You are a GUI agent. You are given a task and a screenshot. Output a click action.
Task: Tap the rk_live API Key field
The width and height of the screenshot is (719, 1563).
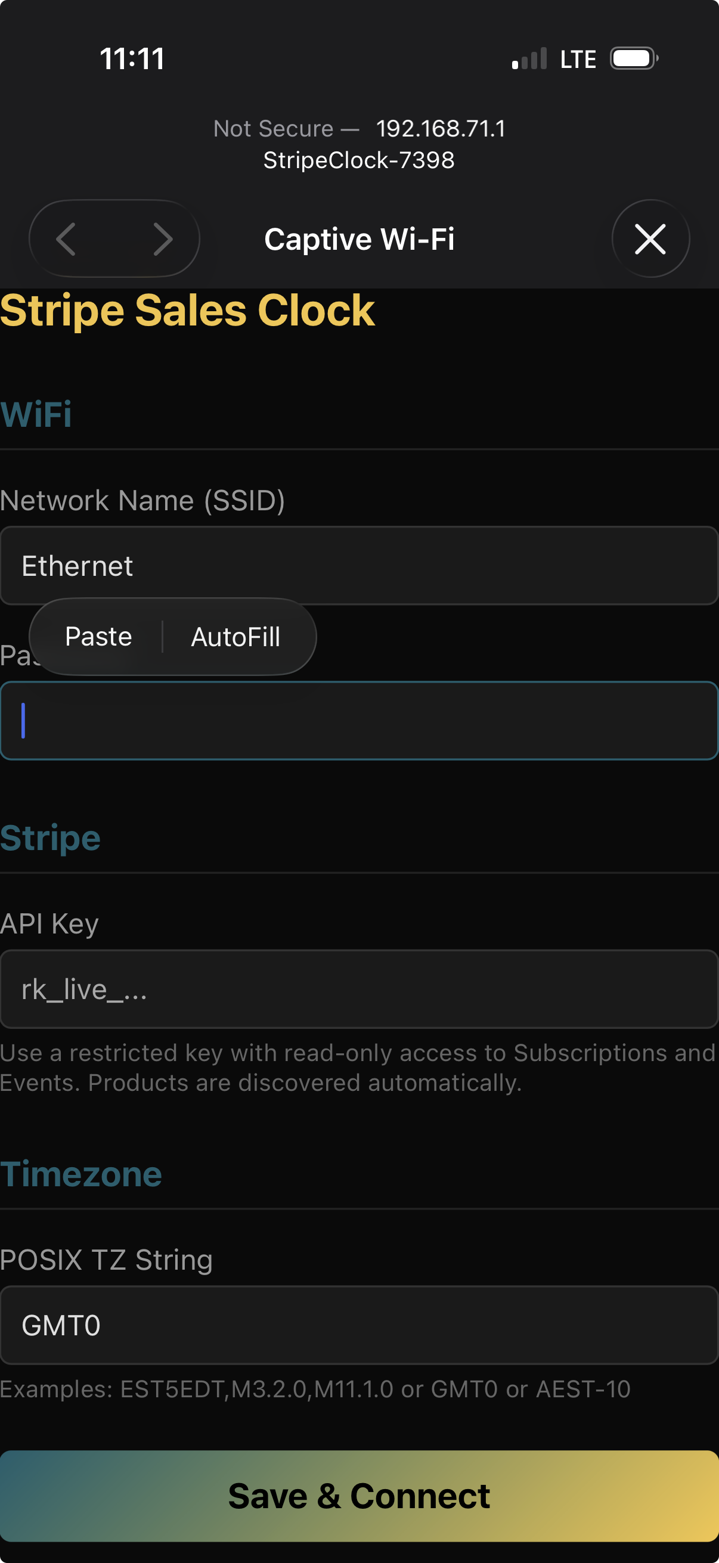(359, 989)
